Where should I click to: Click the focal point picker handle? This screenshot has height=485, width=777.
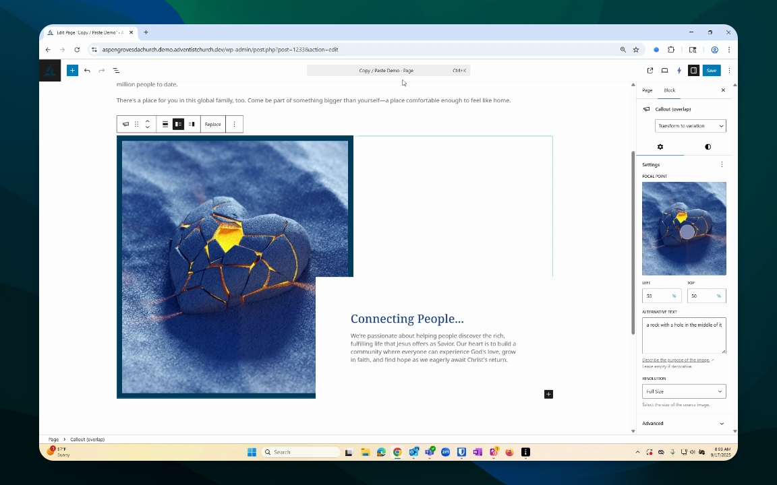(x=687, y=232)
